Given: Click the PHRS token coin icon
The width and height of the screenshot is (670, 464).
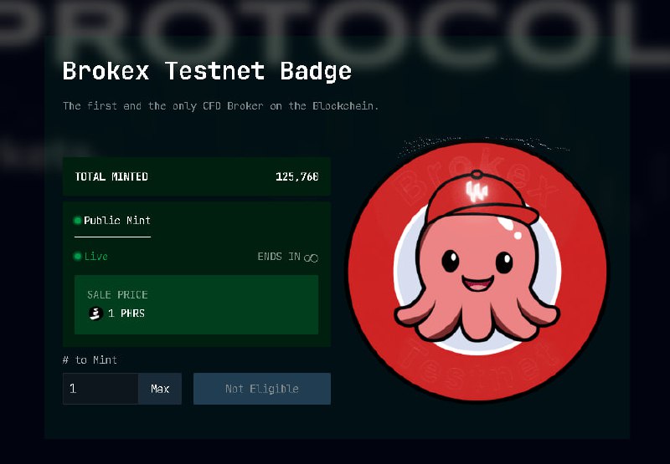Looking at the screenshot, I should pyautogui.click(x=95, y=314).
